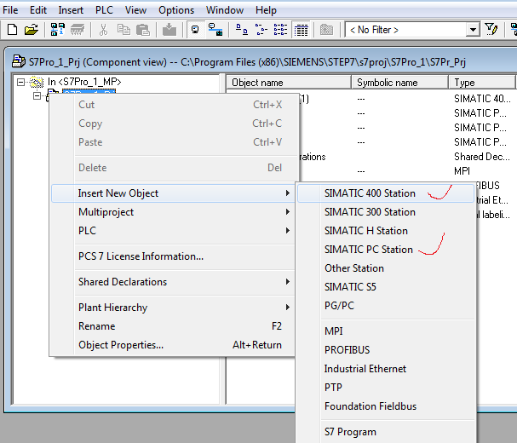517x443 pixels.
Task: Click the Open project folder icon
Action: tap(31, 30)
